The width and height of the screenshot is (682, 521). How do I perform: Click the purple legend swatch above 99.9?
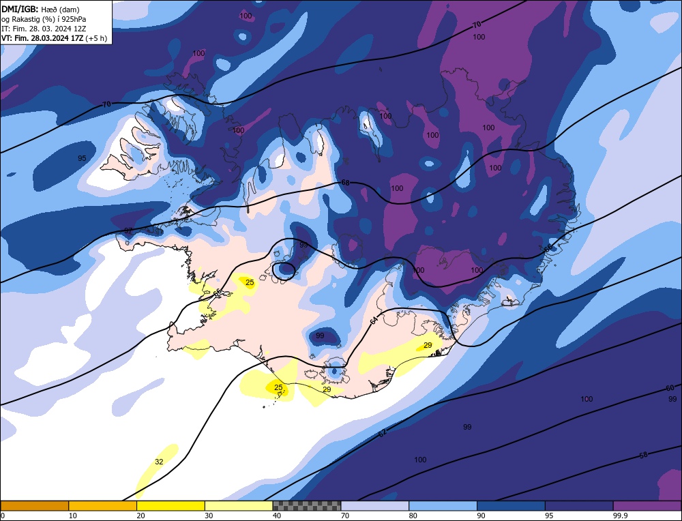pos(647,505)
